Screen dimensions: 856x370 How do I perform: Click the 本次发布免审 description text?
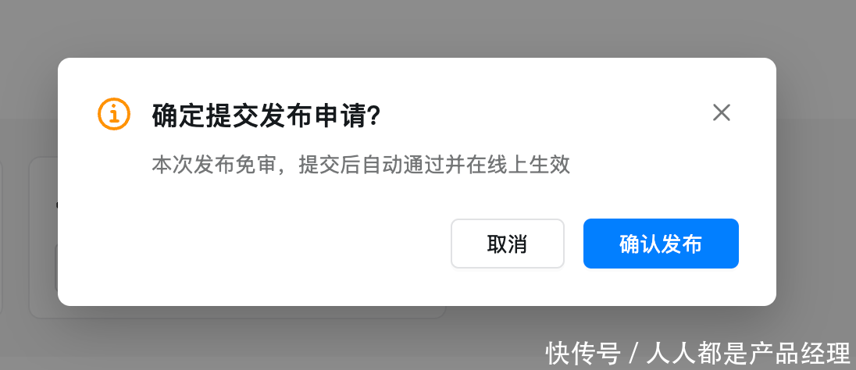pyautogui.click(x=216, y=164)
